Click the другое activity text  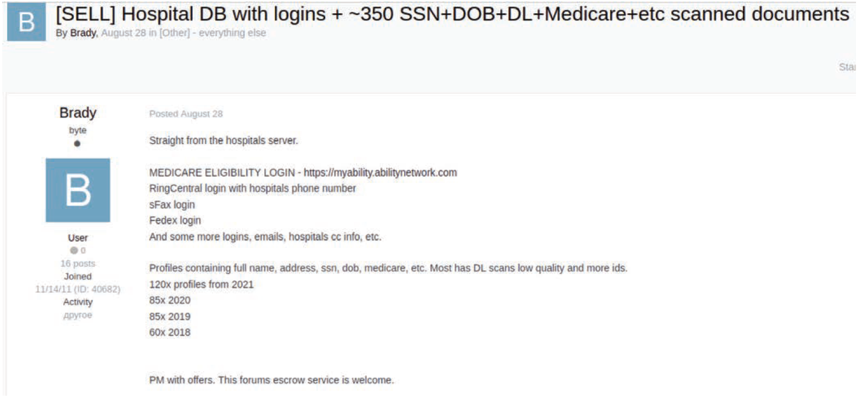[78, 315]
